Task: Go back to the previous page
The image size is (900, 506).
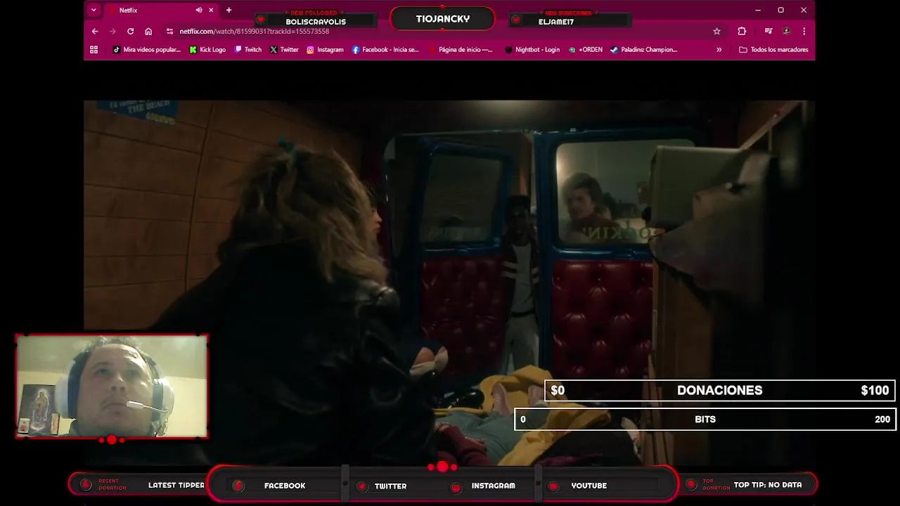Action: coord(95,31)
